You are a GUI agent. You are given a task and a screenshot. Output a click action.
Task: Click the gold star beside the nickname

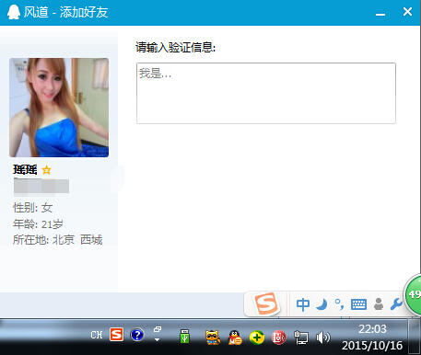coord(46,169)
